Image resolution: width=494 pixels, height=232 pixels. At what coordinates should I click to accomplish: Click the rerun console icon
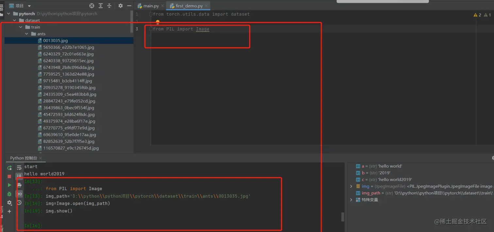(x=9, y=168)
